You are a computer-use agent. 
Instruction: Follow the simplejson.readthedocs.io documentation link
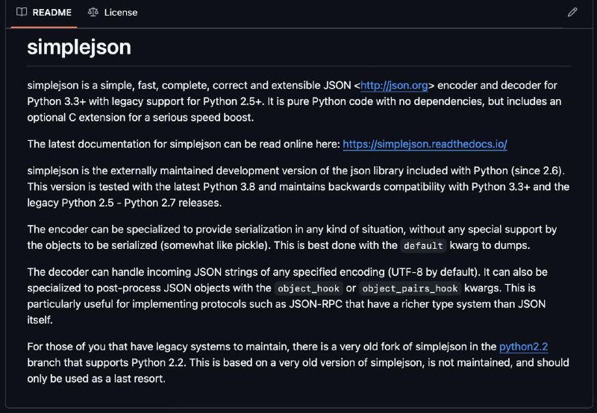(425, 144)
